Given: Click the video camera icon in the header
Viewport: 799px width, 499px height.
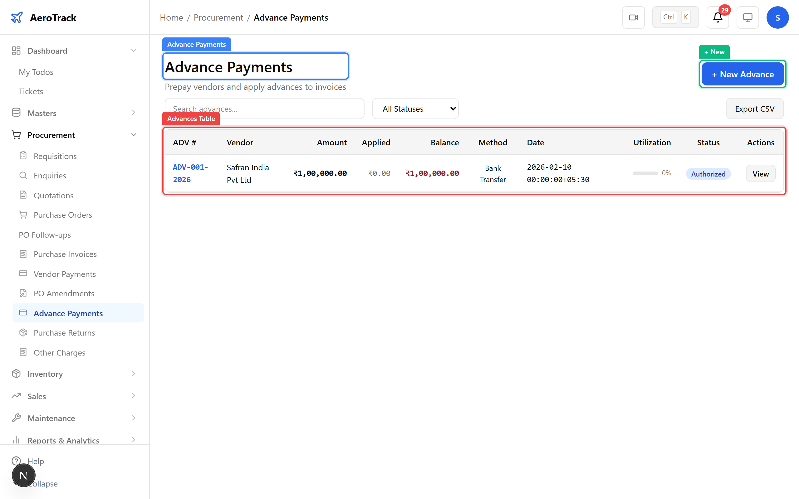Looking at the screenshot, I should (x=633, y=17).
